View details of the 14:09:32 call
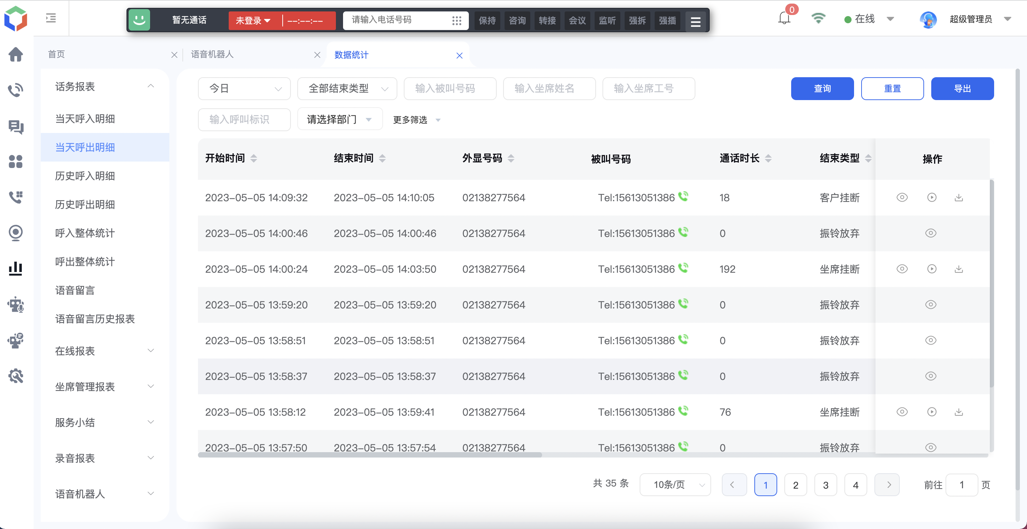 pos(902,197)
